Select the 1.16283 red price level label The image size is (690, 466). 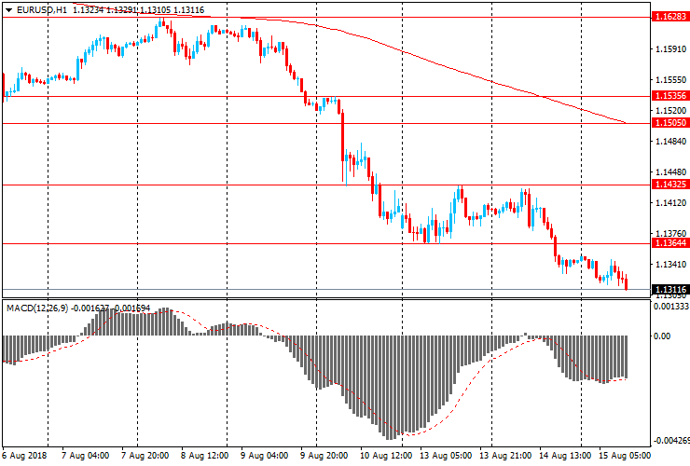pyautogui.click(x=670, y=17)
